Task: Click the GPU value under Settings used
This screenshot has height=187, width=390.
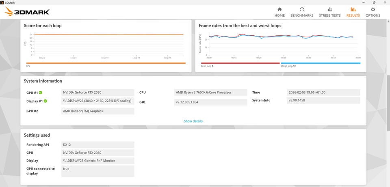Action: click(98, 153)
